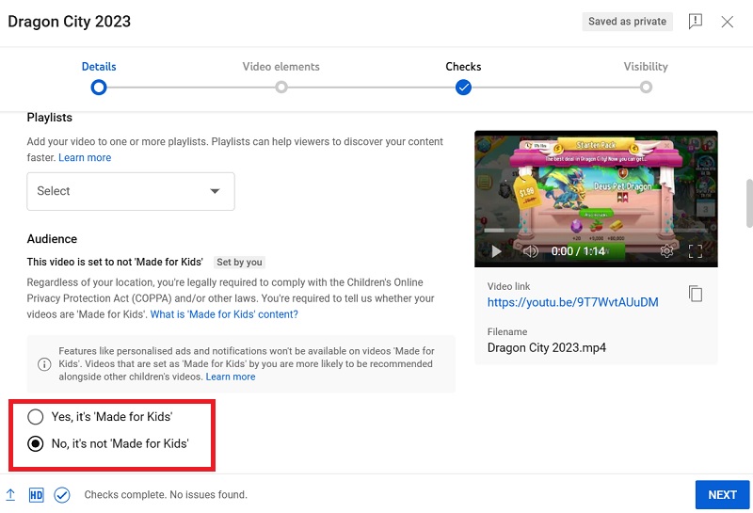
Task: Click the 'Set by you' label
Action: [239, 263]
